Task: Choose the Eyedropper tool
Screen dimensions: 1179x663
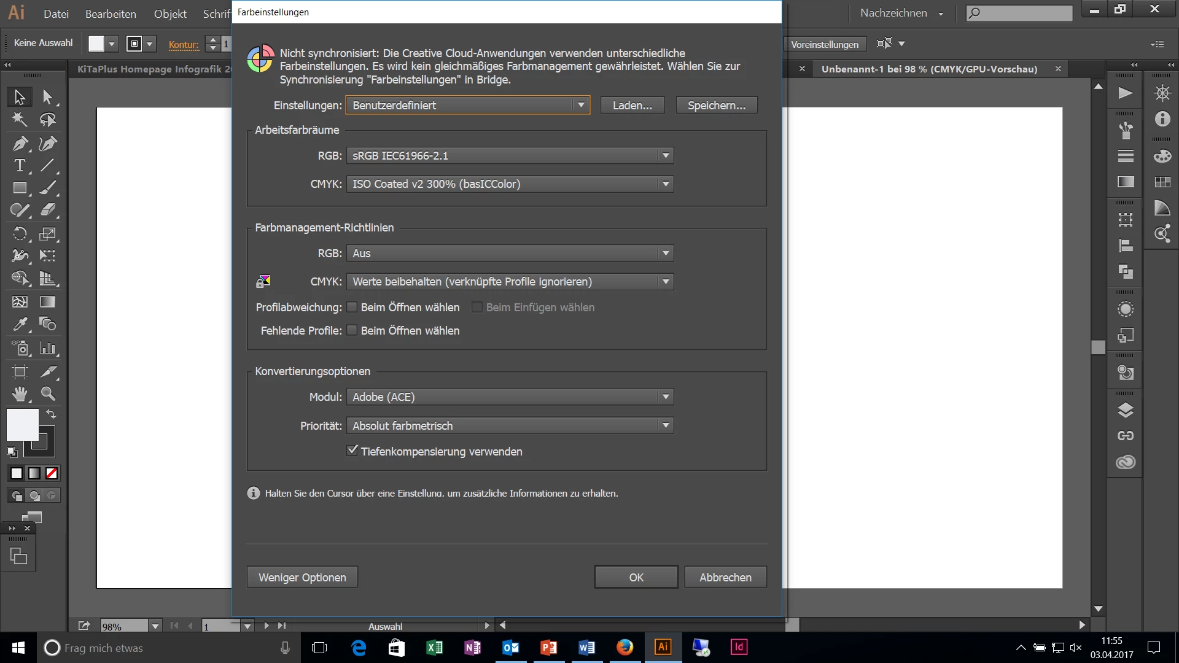Action: pyautogui.click(x=20, y=324)
